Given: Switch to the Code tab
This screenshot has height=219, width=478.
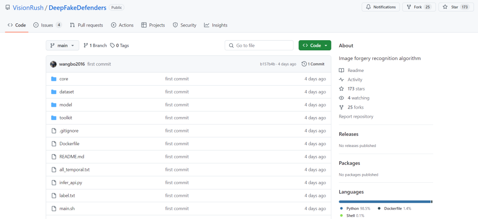Looking at the screenshot, I should pos(17,25).
